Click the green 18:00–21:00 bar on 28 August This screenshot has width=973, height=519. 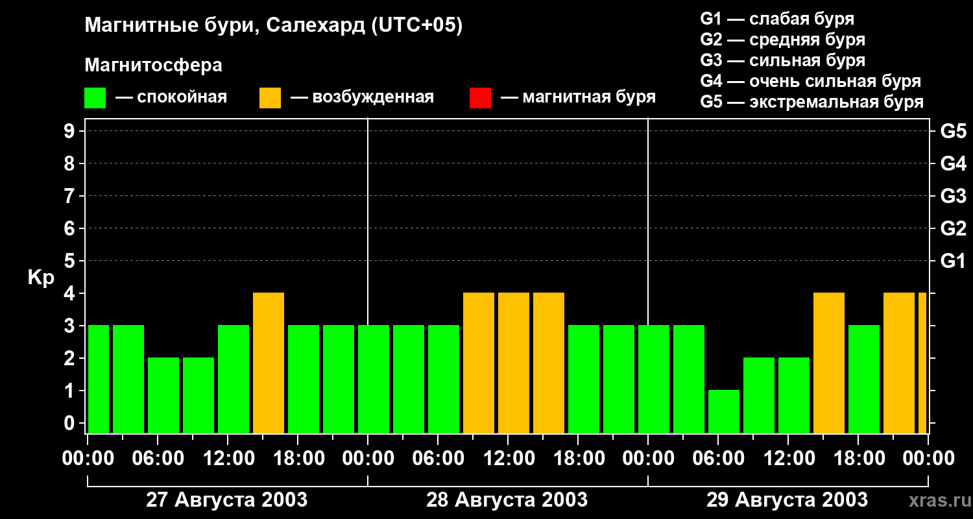pyautogui.click(x=584, y=380)
